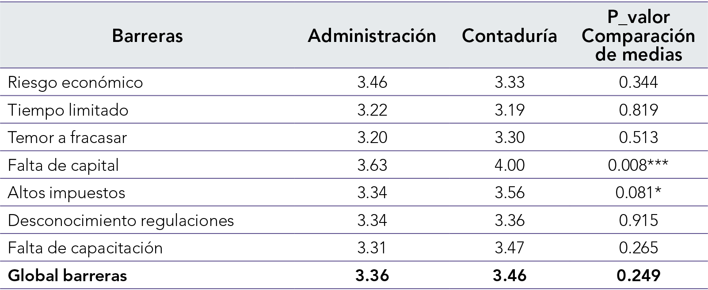Click the P_valor Comparación de medias header
The image size is (708, 290).
(x=638, y=36)
